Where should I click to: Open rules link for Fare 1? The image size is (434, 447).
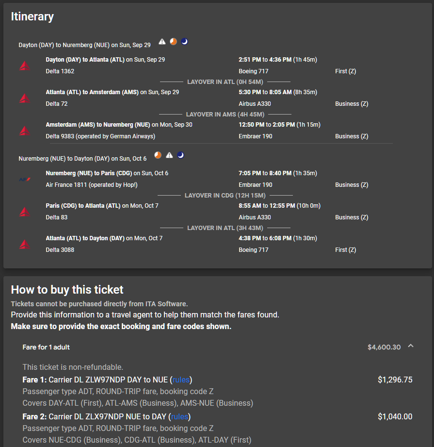tap(181, 380)
